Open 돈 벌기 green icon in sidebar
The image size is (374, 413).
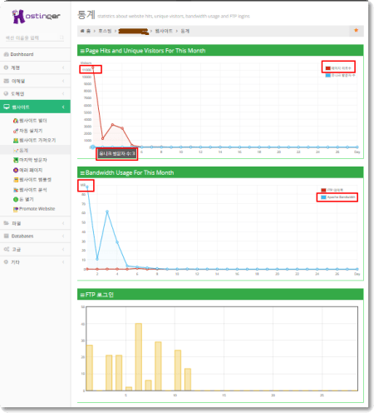pyautogui.click(x=16, y=199)
